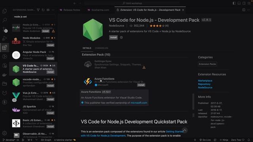Open Run and Debug view

[x=4, y=39]
